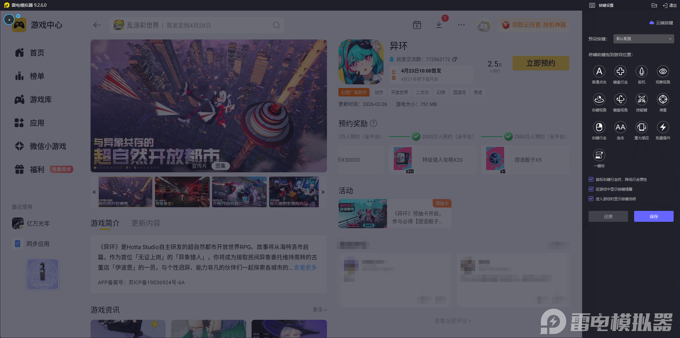680x338 pixels.
Task: Disable 进入游戏时显示按键说明 checkbox
Action: point(591,199)
